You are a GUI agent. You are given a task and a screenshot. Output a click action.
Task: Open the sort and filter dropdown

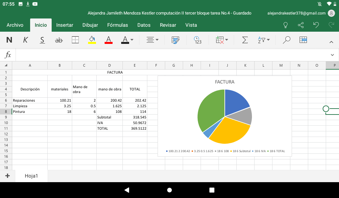click(x=264, y=40)
